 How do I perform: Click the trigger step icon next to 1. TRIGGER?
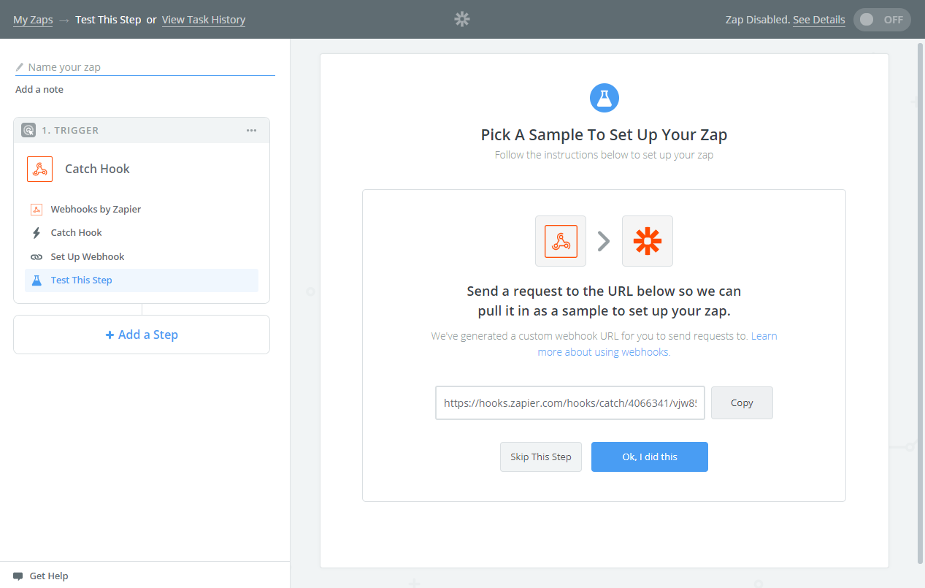28,130
